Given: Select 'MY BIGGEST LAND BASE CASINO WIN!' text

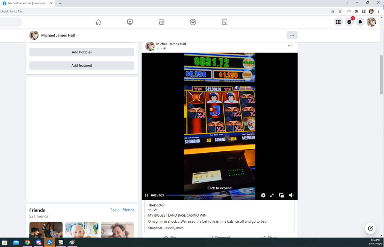Looking at the screenshot, I should (x=178, y=215).
